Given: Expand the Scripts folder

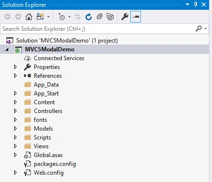Looking at the screenshot, I should [15, 137].
